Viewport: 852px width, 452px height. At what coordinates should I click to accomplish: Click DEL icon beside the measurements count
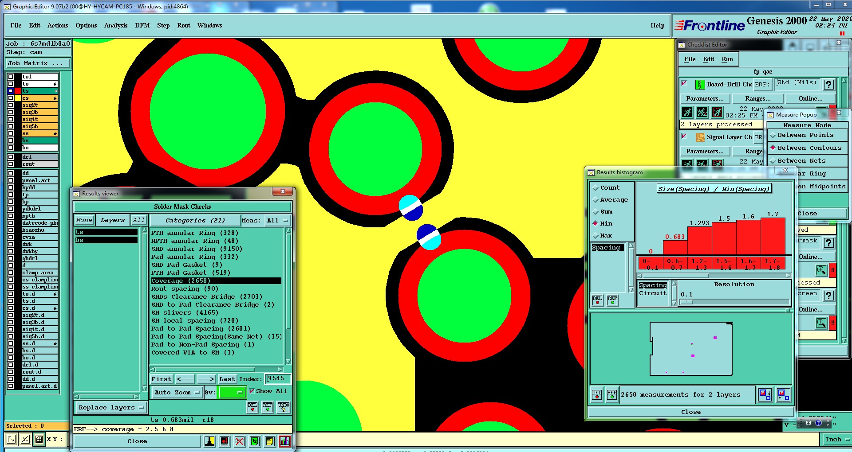click(597, 394)
